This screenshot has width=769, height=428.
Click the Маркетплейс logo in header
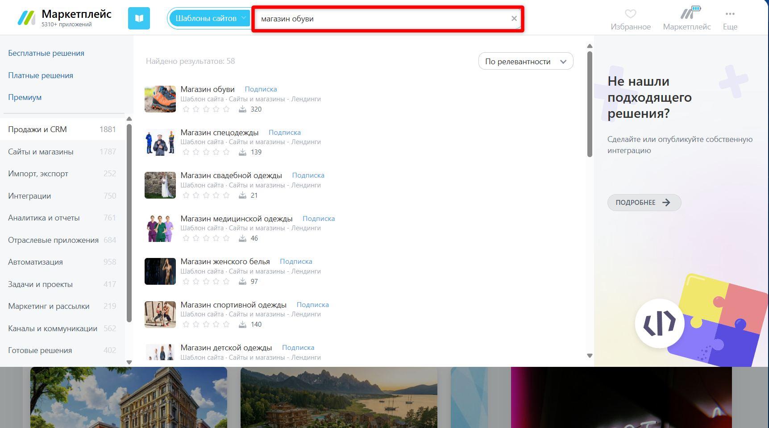26,18
